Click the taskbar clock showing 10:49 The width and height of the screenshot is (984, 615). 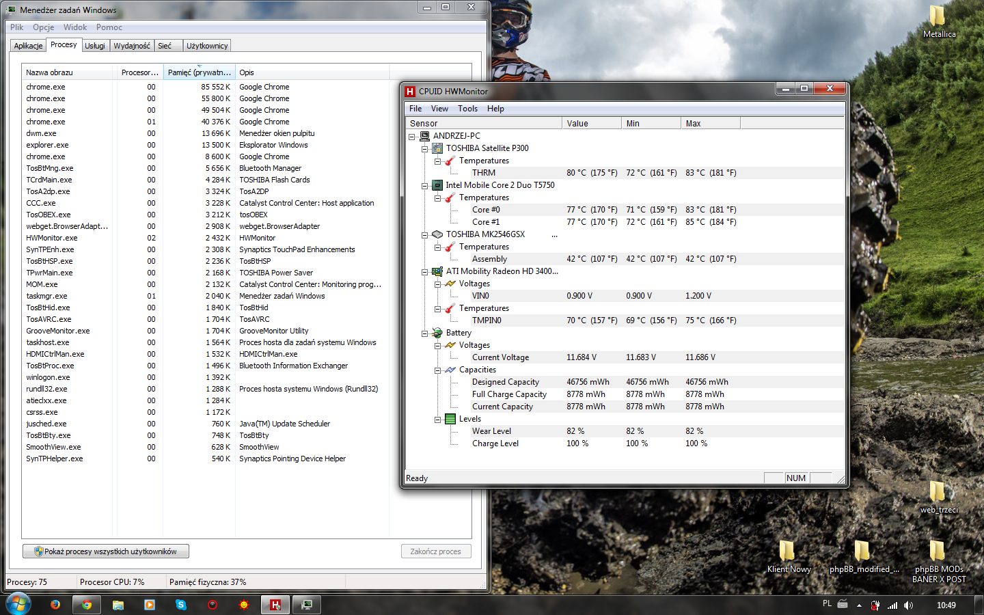coord(946,605)
